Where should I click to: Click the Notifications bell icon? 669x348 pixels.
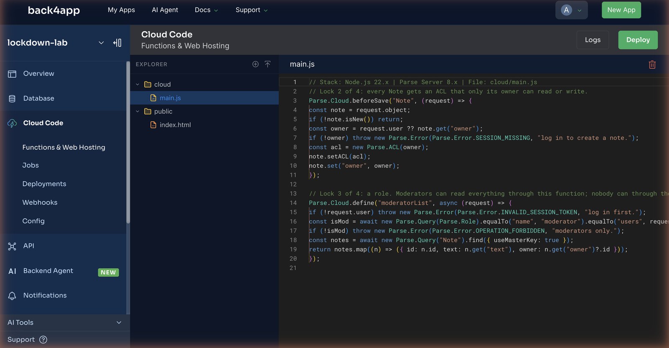coord(12,296)
